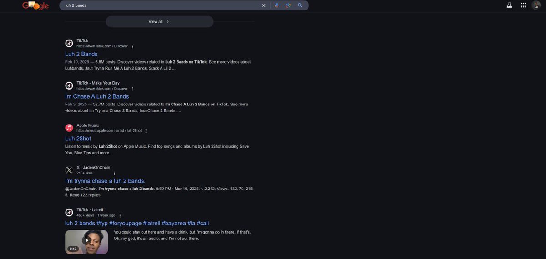Screen dimensions: 546x259
Task: Click the View all button
Action: [159, 21]
